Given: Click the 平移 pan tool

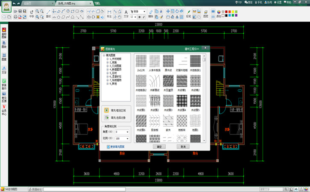Looking at the screenshot, I should point(31,12).
